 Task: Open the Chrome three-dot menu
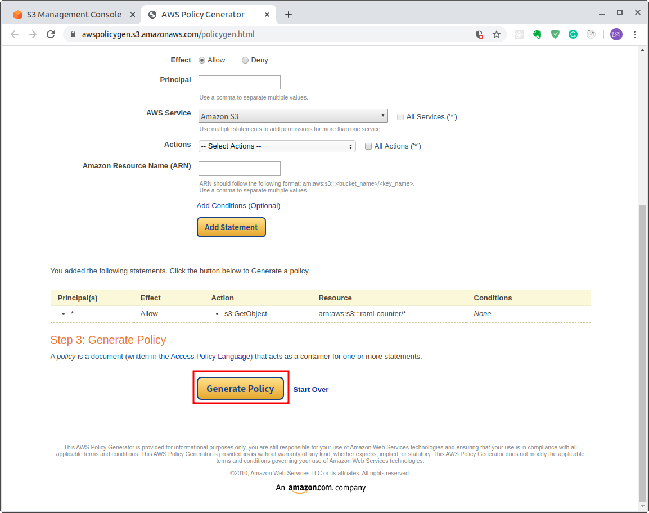coord(634,34)
